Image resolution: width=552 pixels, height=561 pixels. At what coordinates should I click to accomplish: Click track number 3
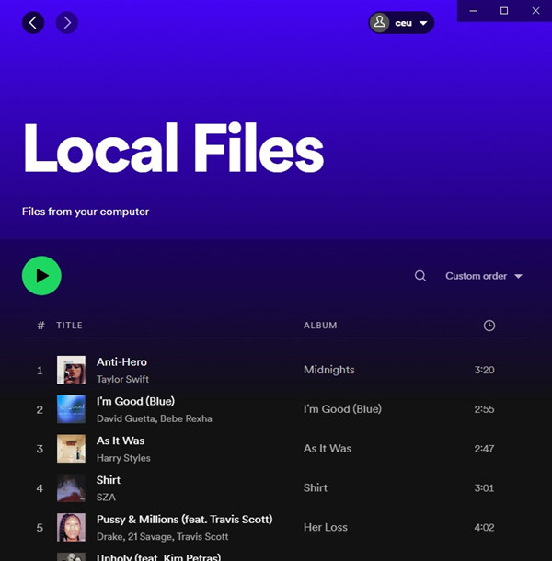(40, 449)
